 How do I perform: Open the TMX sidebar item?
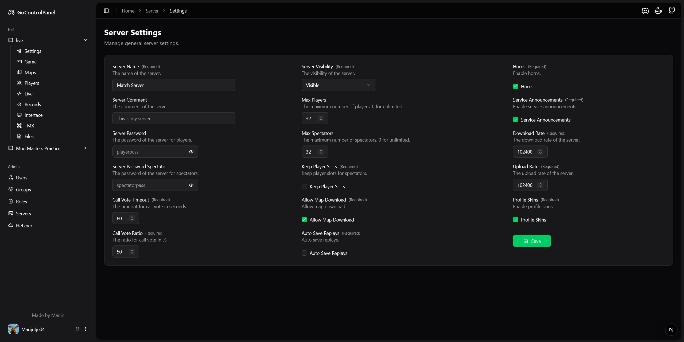point(29,126)
